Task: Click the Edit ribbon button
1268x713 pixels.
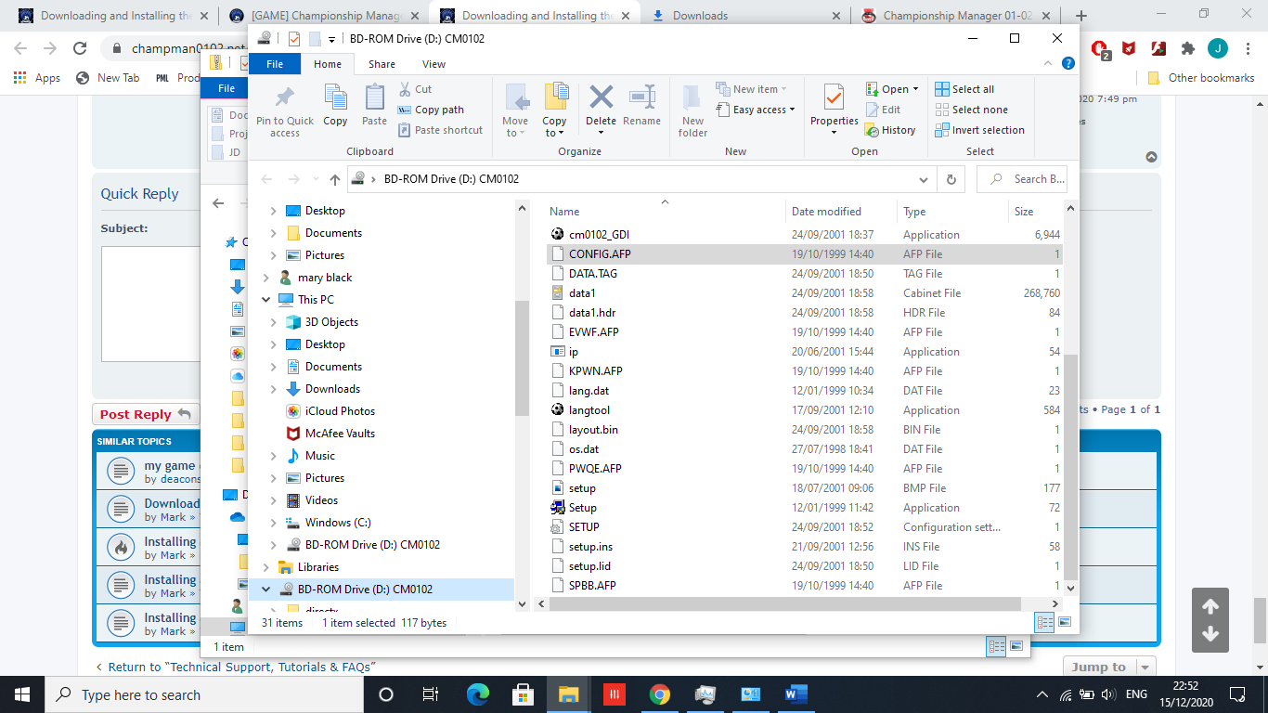Action: point(883,110)
